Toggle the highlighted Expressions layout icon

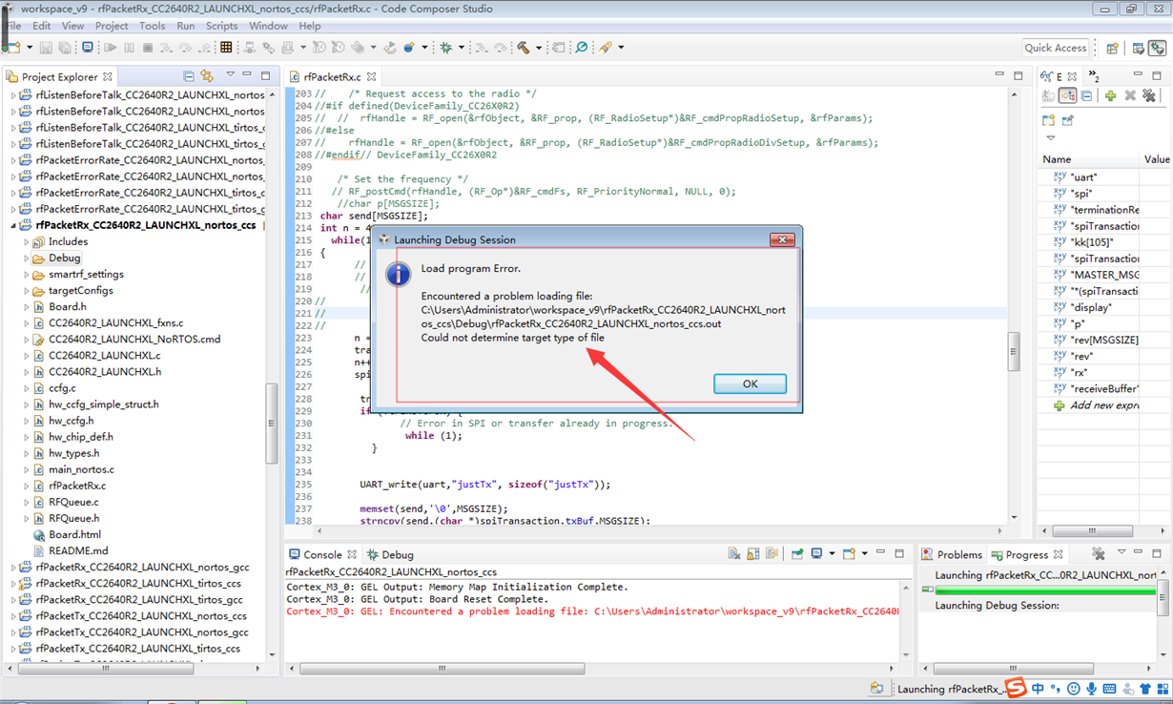pos(1067,96)
